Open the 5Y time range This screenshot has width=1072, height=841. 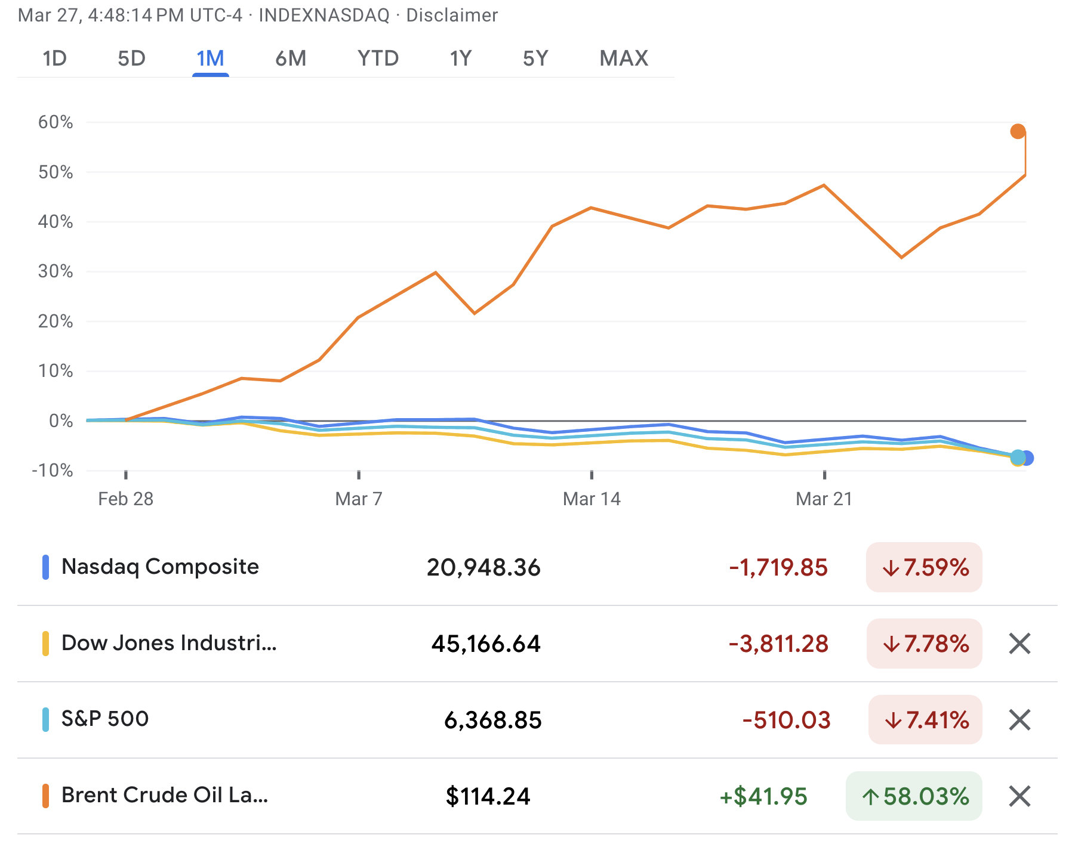(x=535, y=58)
